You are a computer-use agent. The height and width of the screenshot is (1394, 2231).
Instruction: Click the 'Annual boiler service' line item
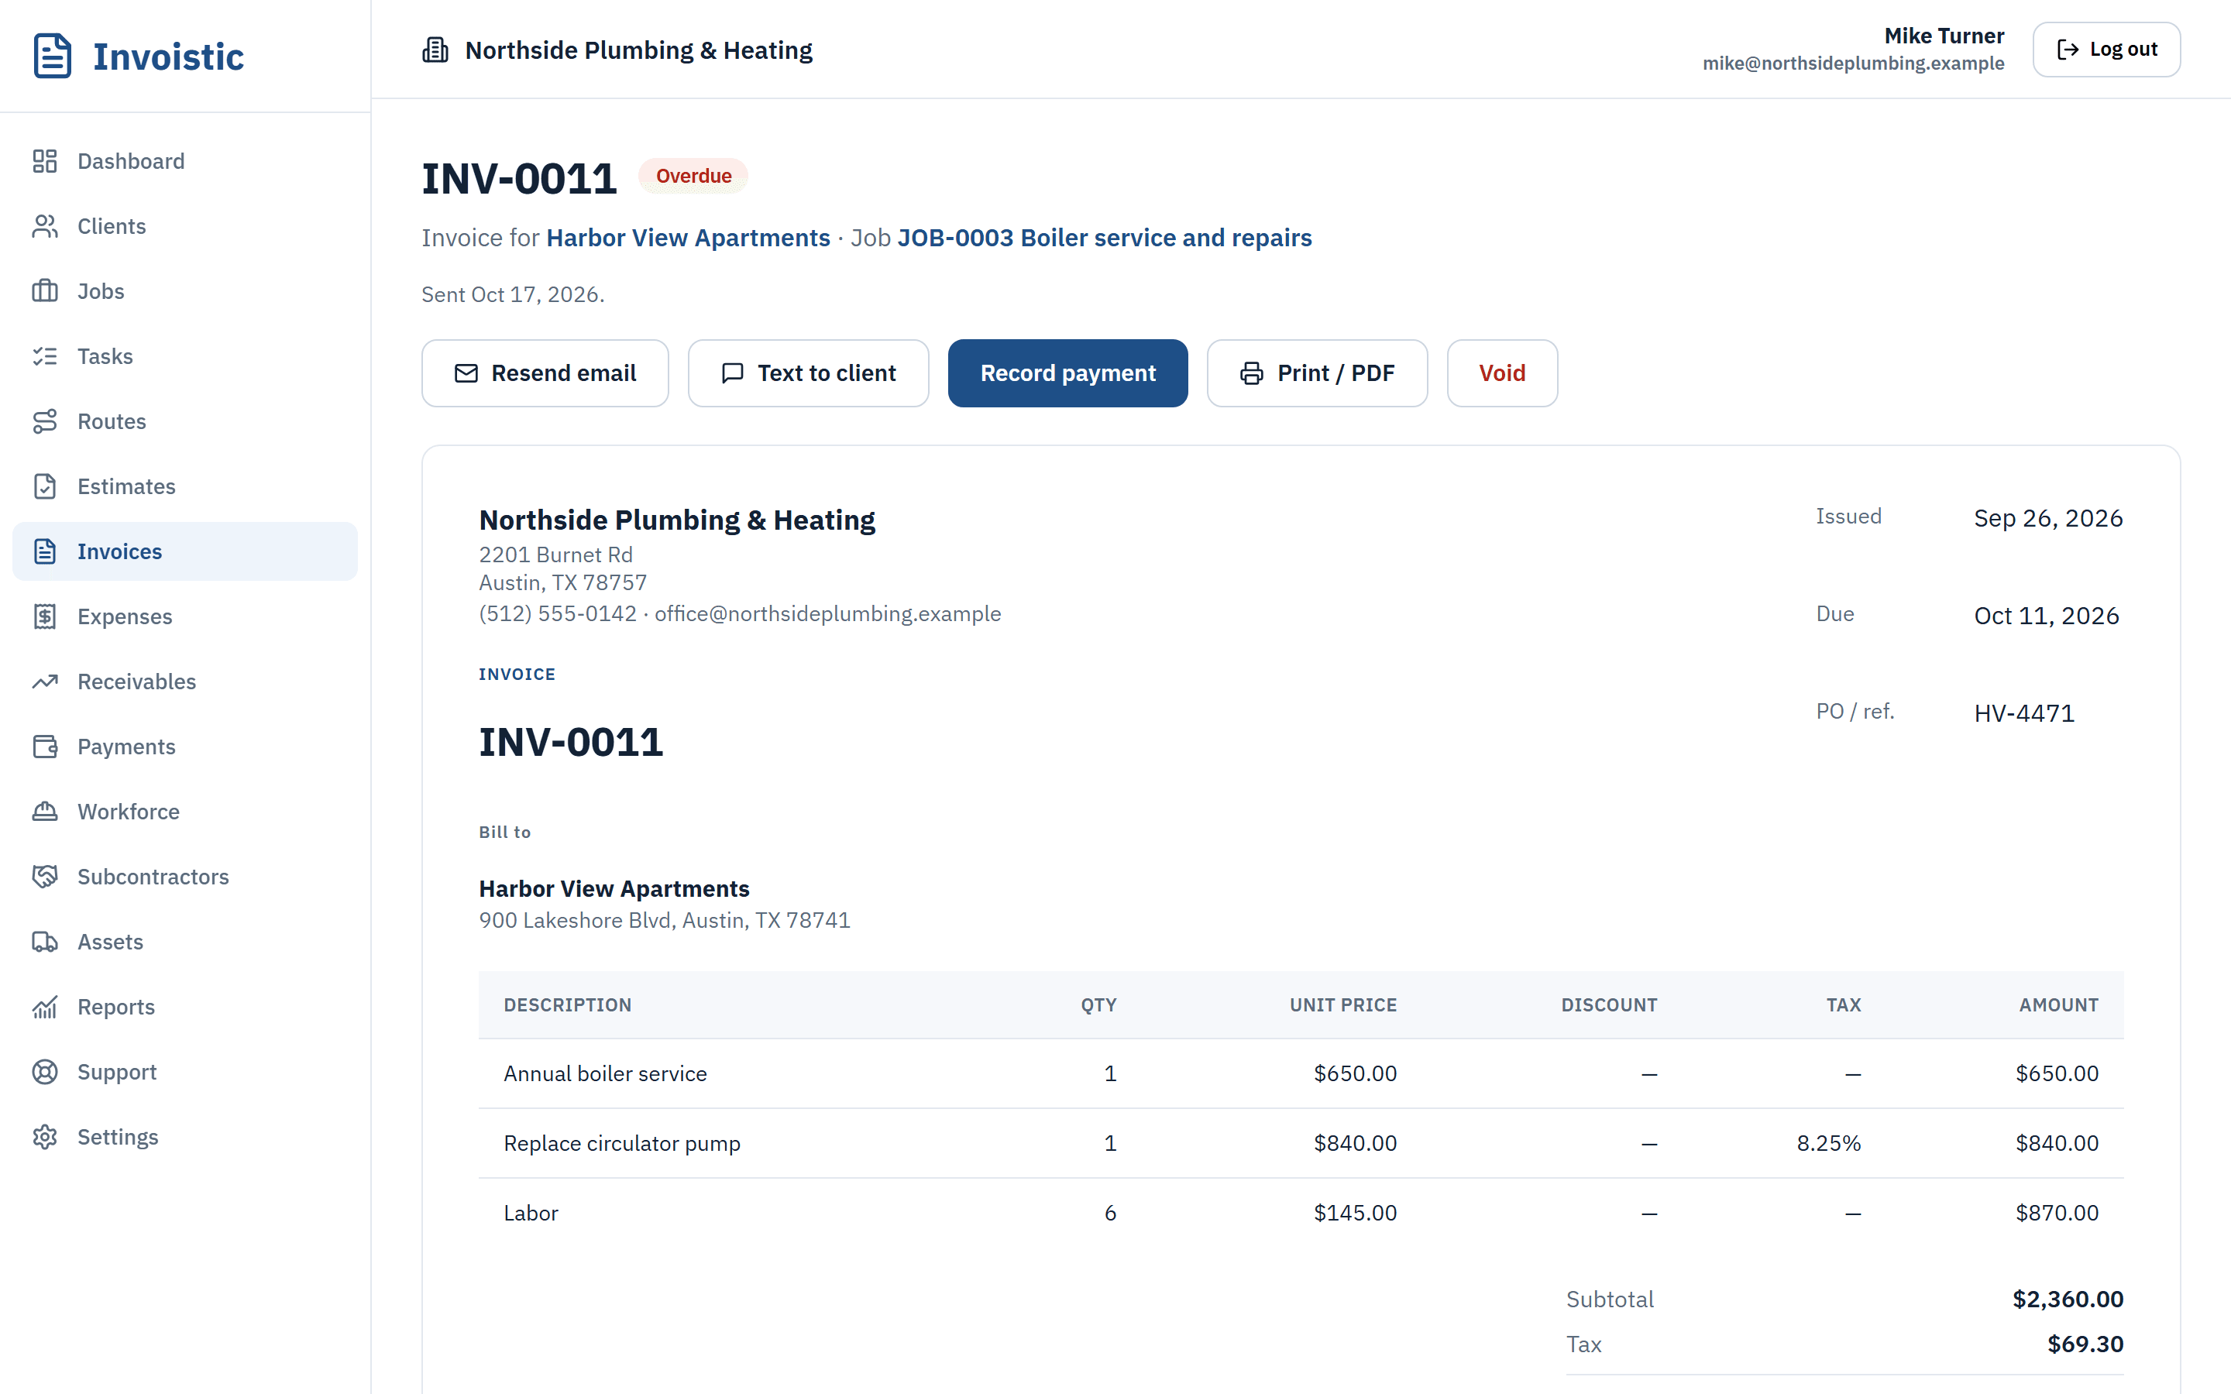pyautogui.click(x=605, y=1073)
